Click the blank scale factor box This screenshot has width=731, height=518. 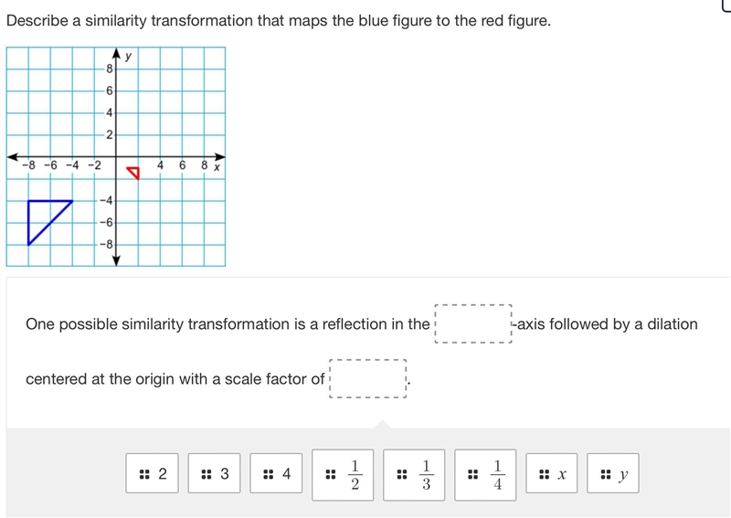tap(368, 378)
